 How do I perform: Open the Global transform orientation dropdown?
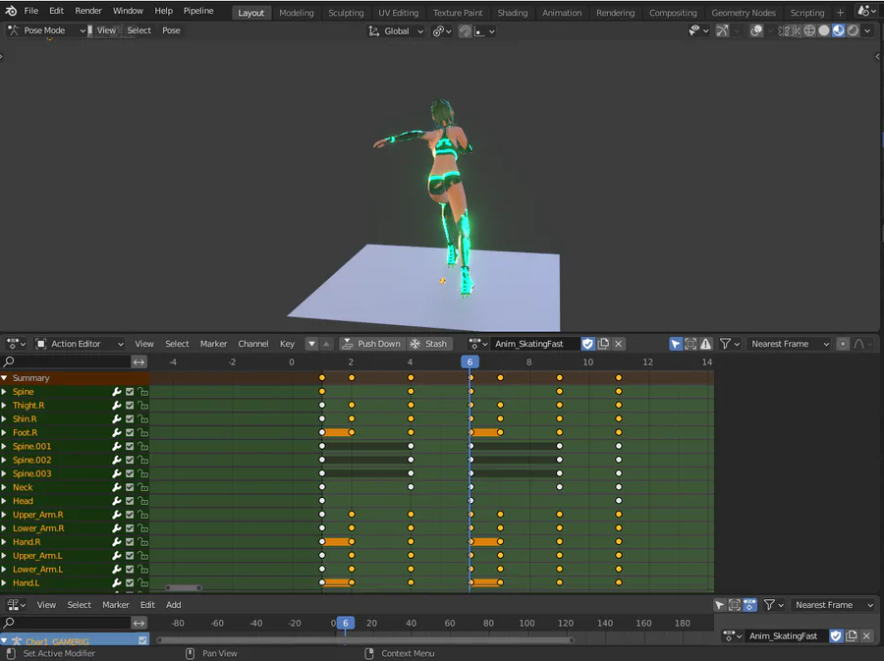pyautogui.click(x=396, y=31)
